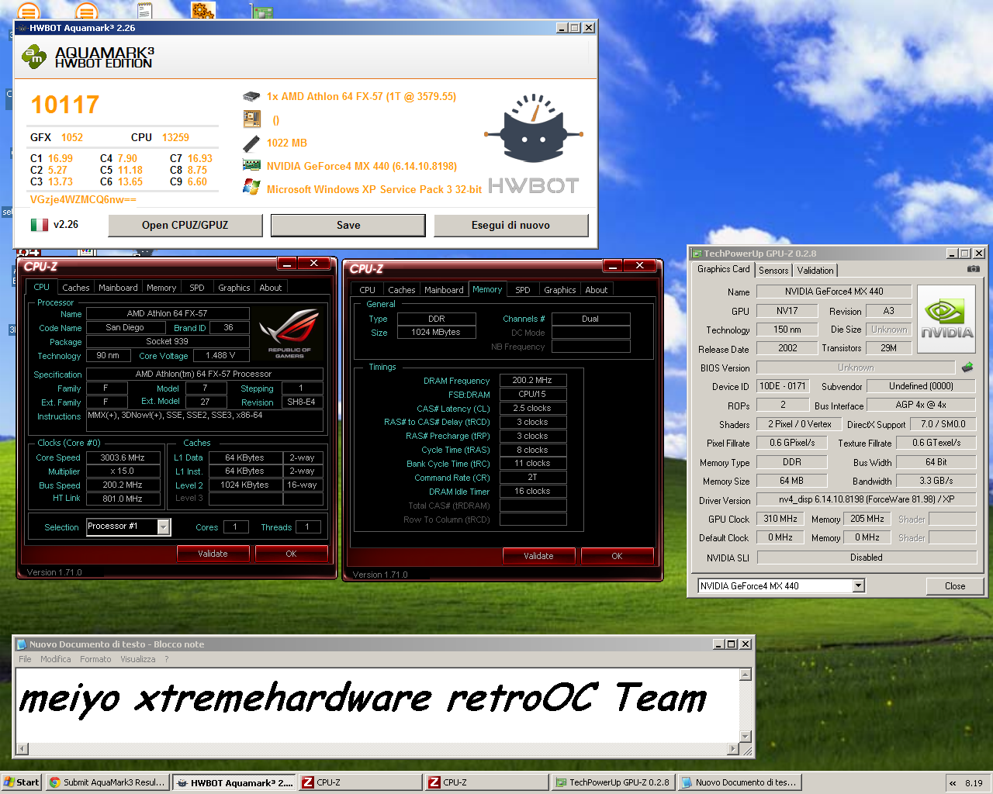This screenshot has height=794, width=993.
Task: Click the BIOS save chip icon in GPU-Z
Action: click(x=967, y=368)
